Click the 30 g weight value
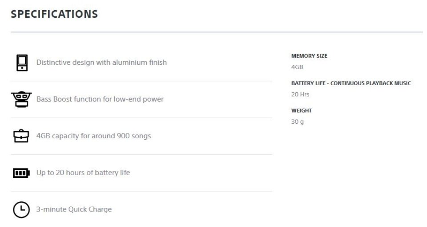This screenshot has width=427, height=227. point(298,122)
